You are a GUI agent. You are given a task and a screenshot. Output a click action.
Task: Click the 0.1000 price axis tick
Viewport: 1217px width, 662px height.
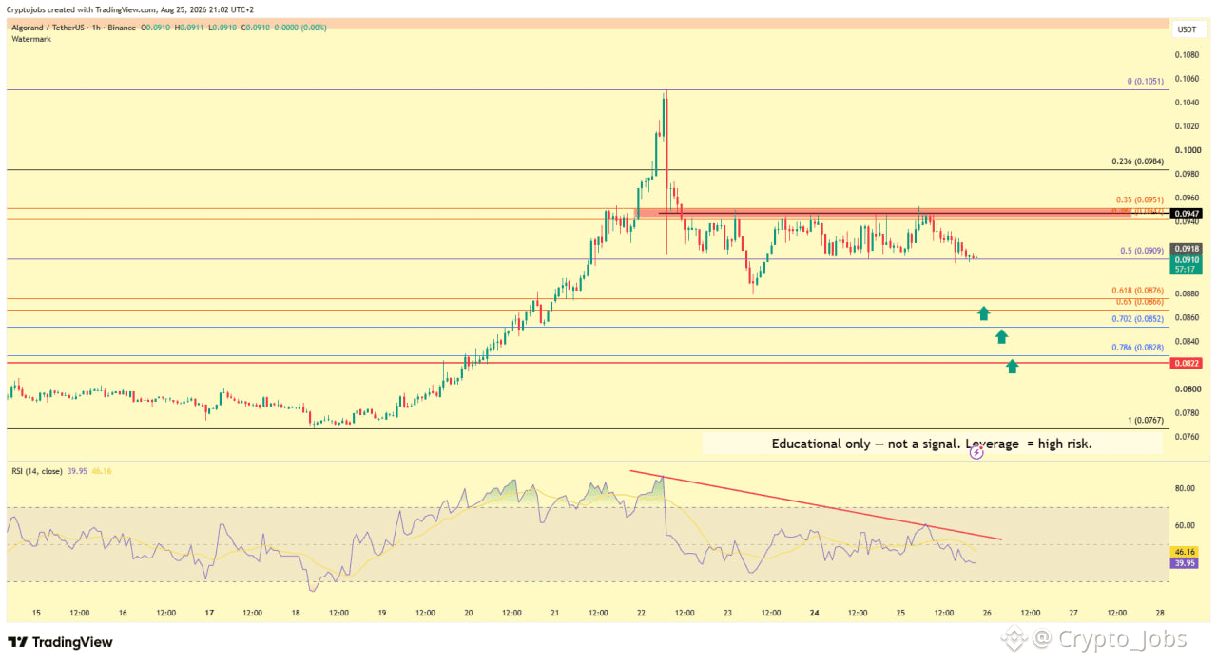click(1187, 150)
